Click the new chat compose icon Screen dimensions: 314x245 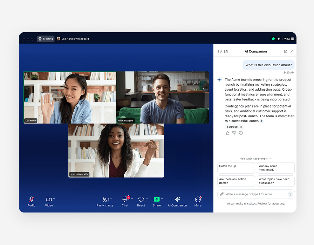[226, 51]
